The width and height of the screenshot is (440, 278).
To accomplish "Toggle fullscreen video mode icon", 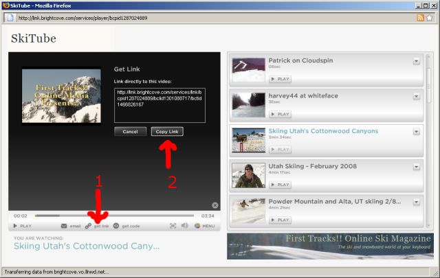I will [x=173, y=226].
